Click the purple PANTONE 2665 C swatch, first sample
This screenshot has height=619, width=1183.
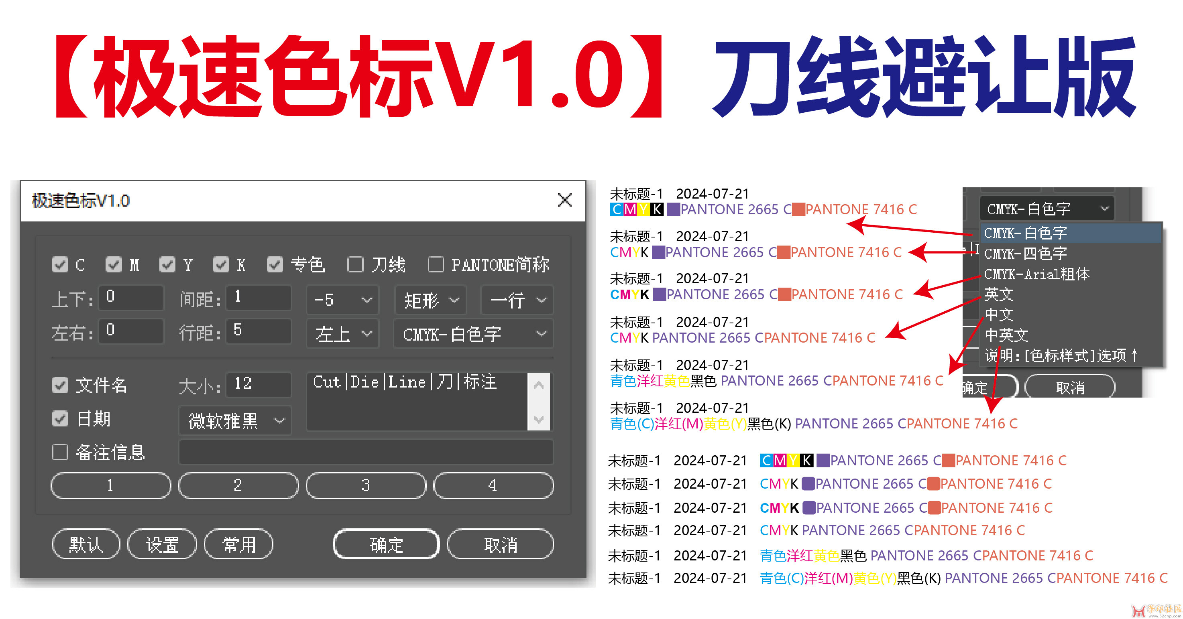[x=673, y=210]
